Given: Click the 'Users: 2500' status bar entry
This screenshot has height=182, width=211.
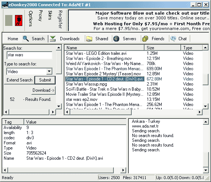Looking at the screenshot, I should click(109, 178).
